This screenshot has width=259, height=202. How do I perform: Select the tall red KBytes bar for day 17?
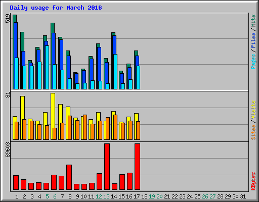pos(137,167)
